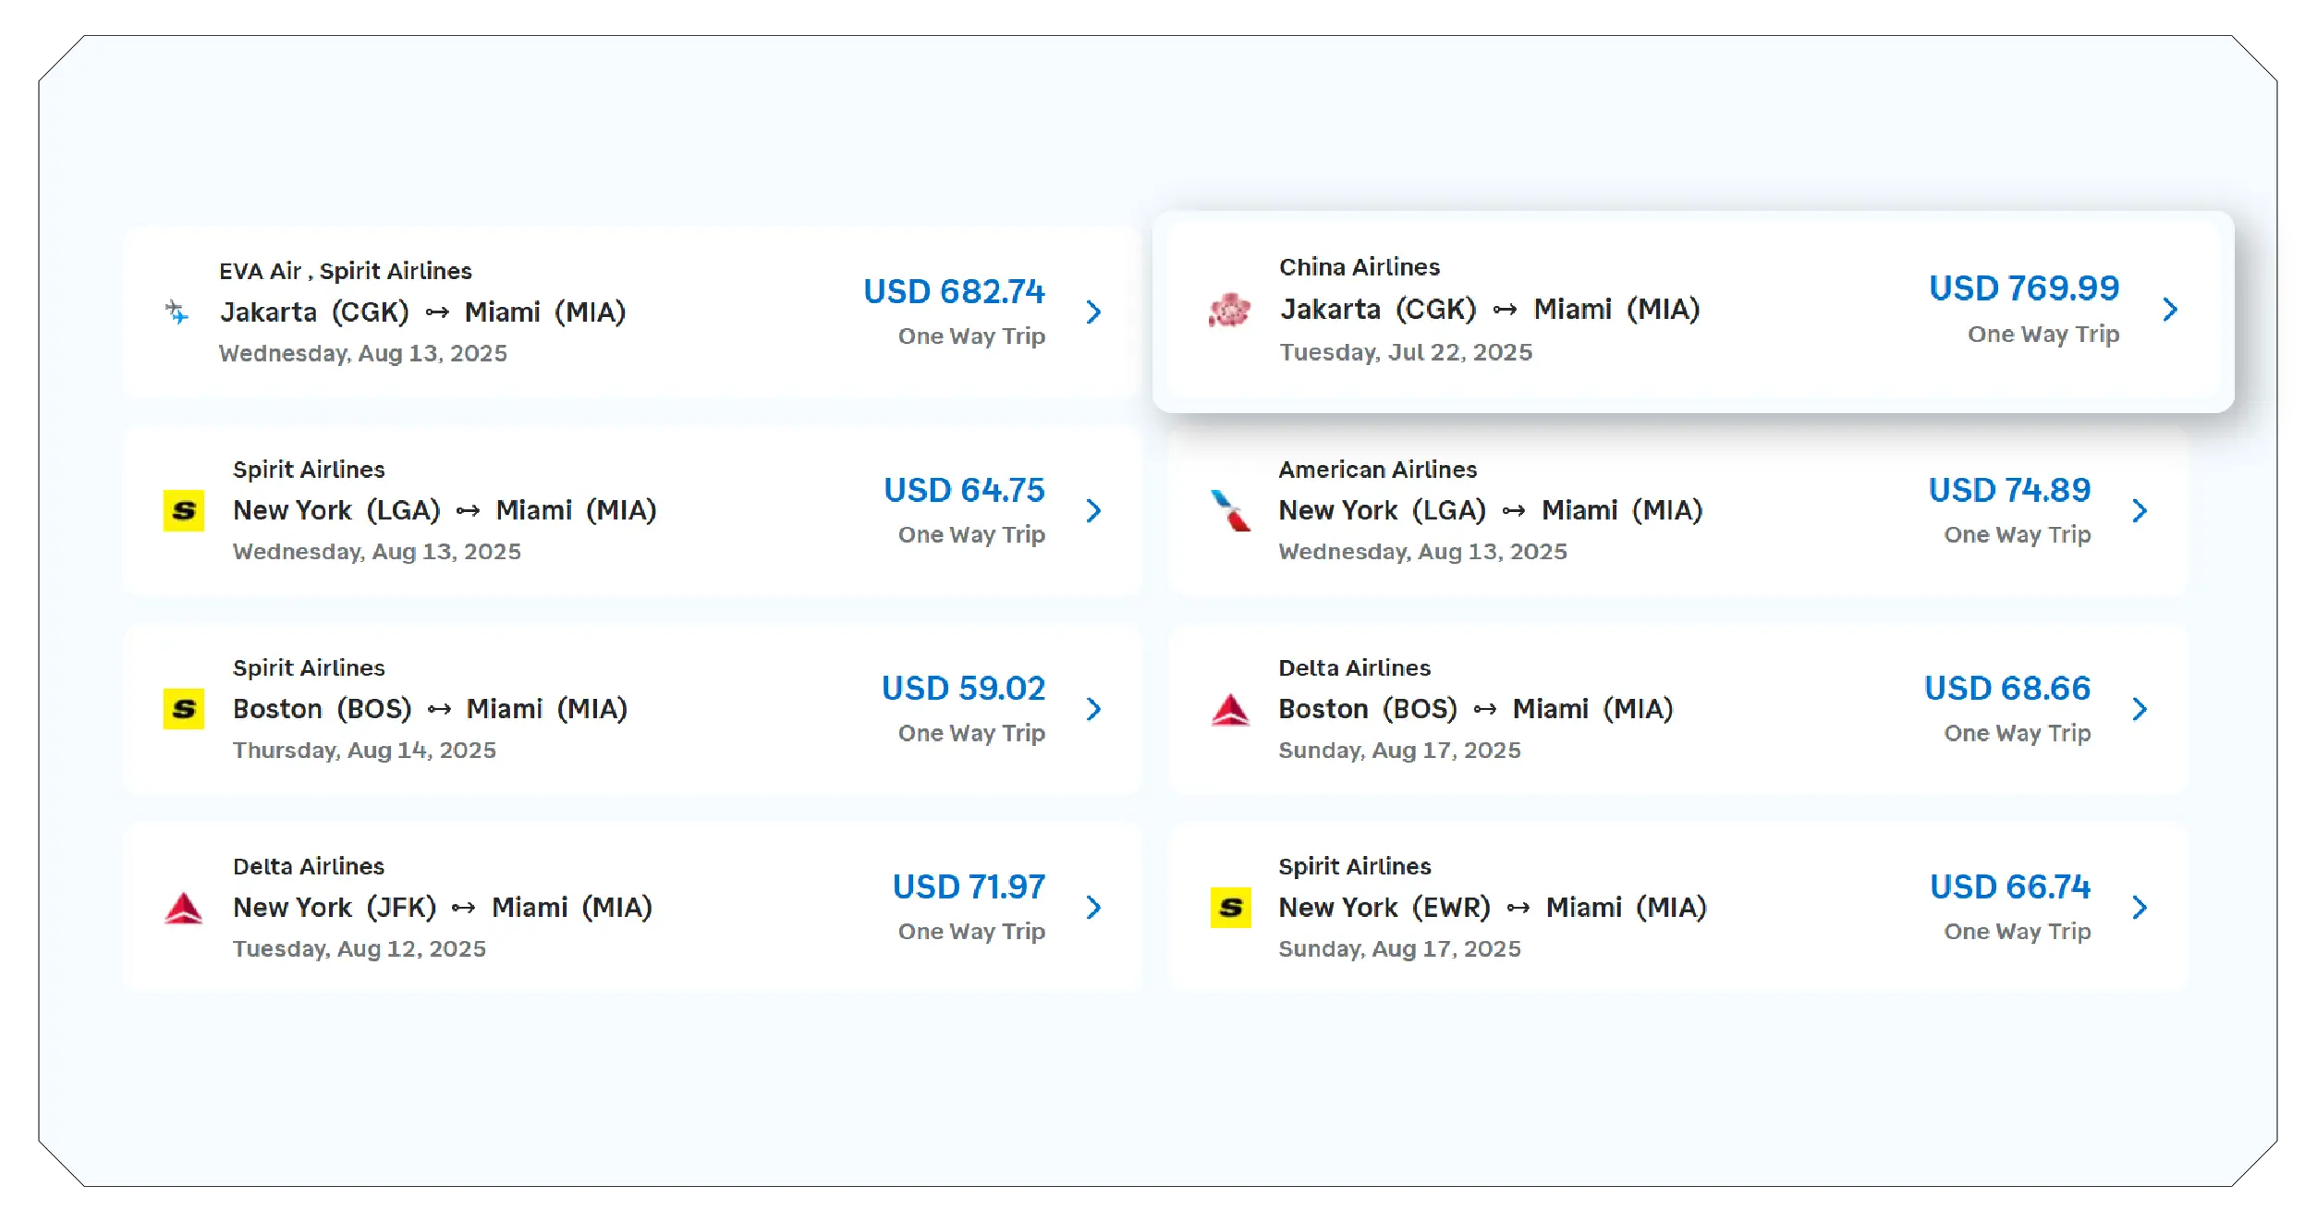Open the Delta Boston flight chevron
The image size is (2317, 1222).
click(2141, 709)
